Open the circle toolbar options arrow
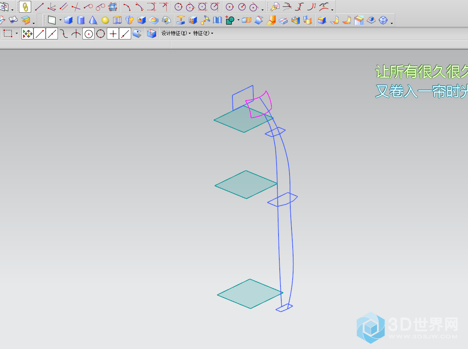 (x=262, y=10)
